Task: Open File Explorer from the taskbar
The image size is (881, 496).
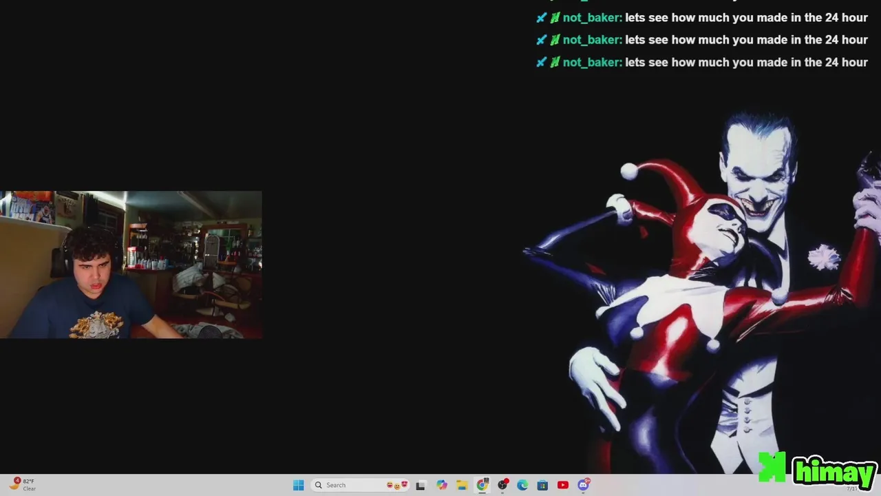Action: 462,485
